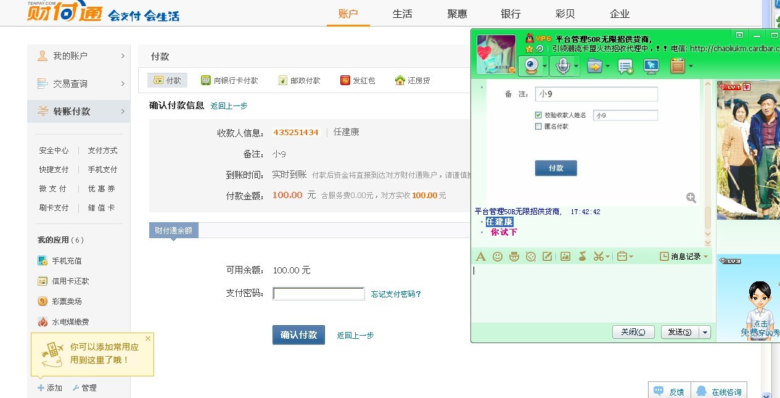Click the QQ penguin VIP icon
780x398 pixels.
(530, 38)
